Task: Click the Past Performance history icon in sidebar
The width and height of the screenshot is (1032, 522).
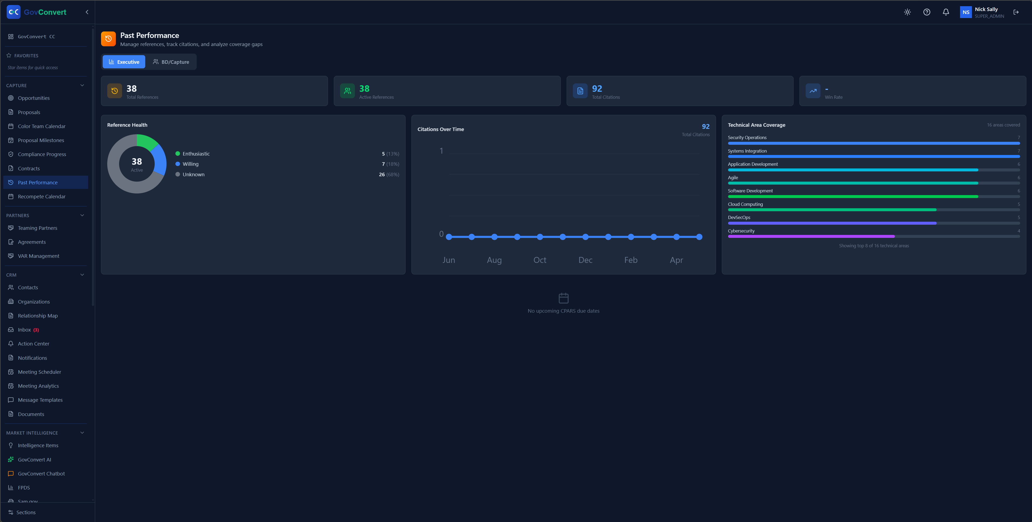Action: [11, 182]
